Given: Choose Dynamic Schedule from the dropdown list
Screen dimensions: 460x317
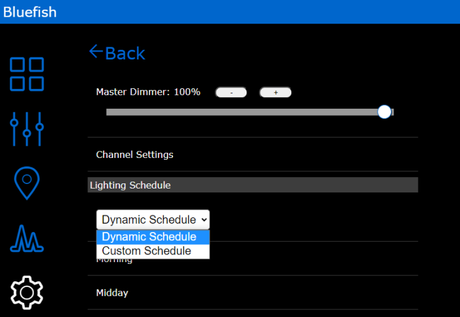Looking at the screenshot, I should pos(152,236).
